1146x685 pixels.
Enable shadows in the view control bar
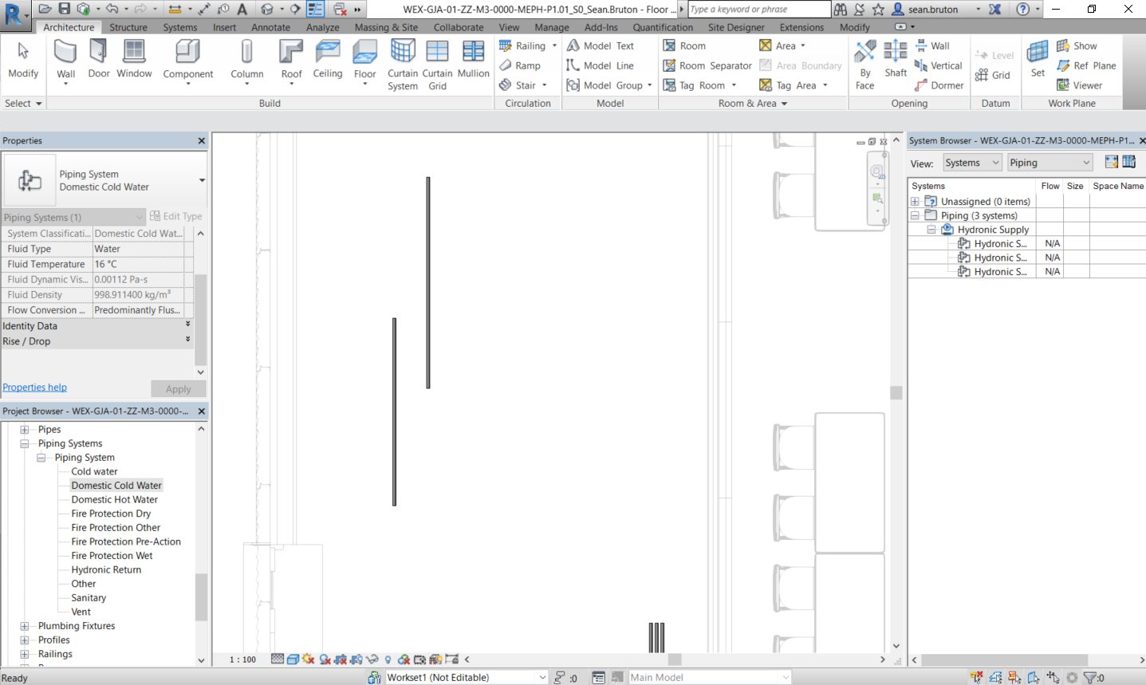pyautogui.click(x=307, y=659)
